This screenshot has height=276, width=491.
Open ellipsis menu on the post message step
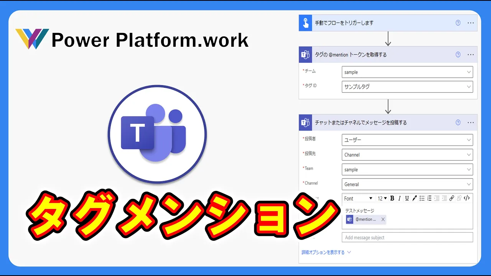[471, 123]
